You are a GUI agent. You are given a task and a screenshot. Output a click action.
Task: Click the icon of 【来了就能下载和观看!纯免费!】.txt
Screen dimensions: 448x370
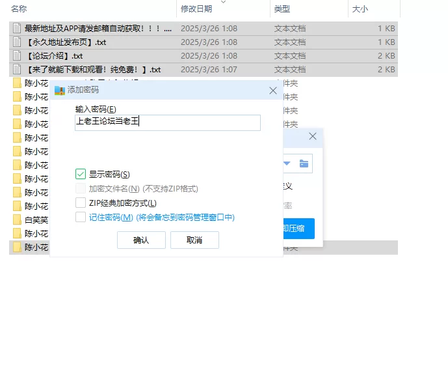tap(18, 70)
